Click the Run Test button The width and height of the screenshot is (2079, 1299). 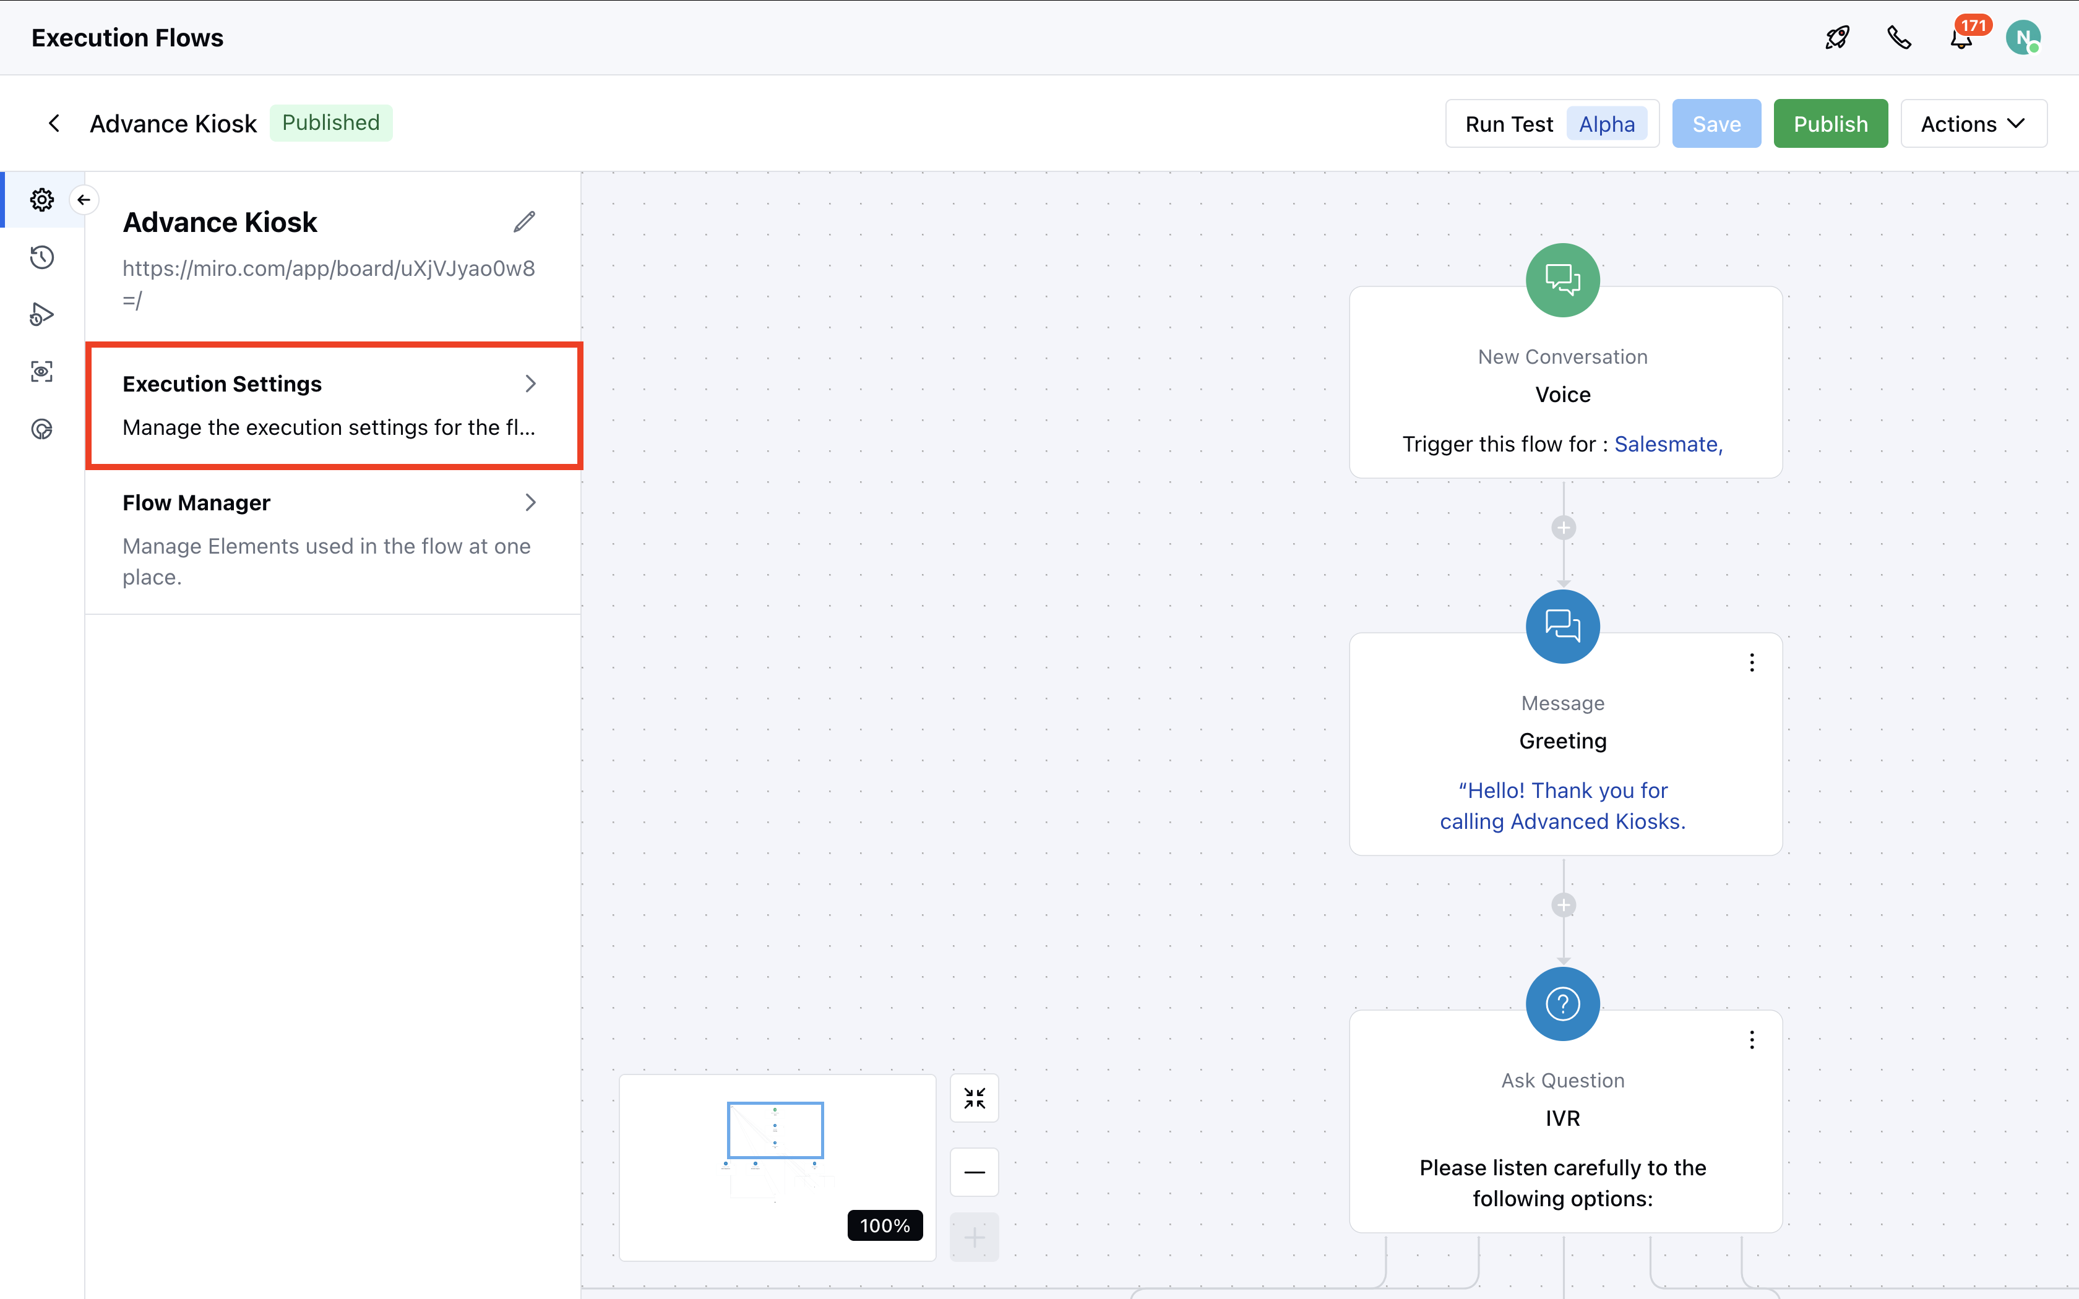tap(1509, 124)
